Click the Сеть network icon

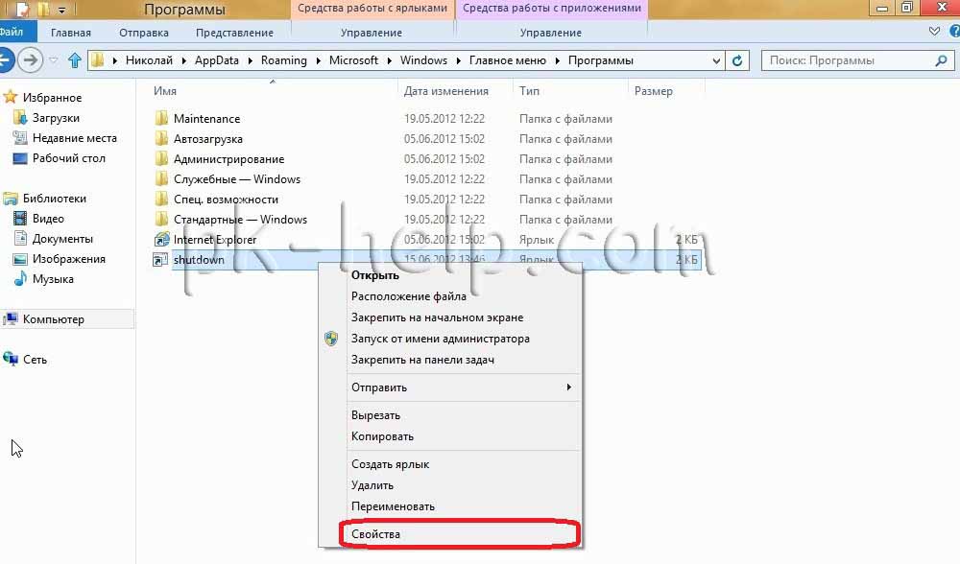coord(12,360)
